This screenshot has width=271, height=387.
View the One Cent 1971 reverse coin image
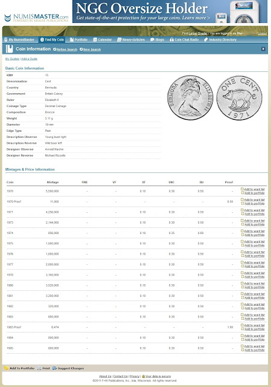[x=240, y=98]
